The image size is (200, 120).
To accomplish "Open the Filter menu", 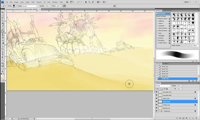I will (x=33, y=2).
